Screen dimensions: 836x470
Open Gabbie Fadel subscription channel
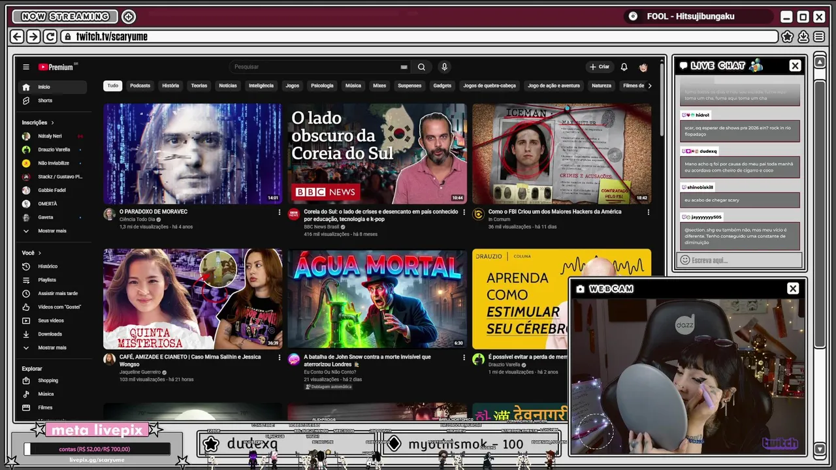click(x=52, y=190)
